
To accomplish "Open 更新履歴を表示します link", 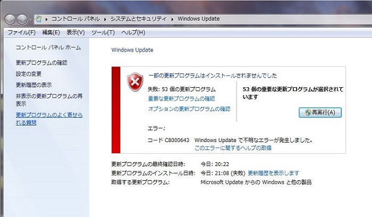I will pyautogui.click(x=274, y=173).
